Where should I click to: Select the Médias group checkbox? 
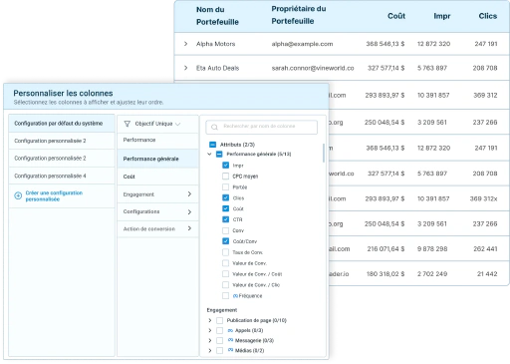coord(219,350)
